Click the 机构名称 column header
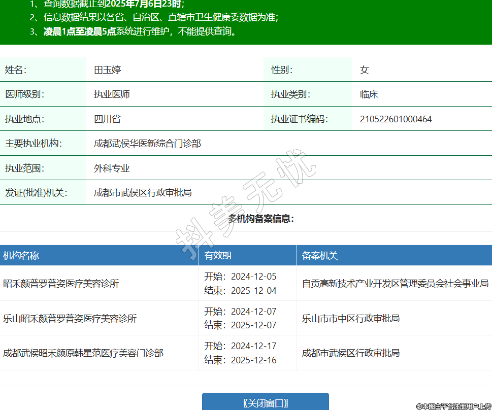 click(x=21, y=256)
